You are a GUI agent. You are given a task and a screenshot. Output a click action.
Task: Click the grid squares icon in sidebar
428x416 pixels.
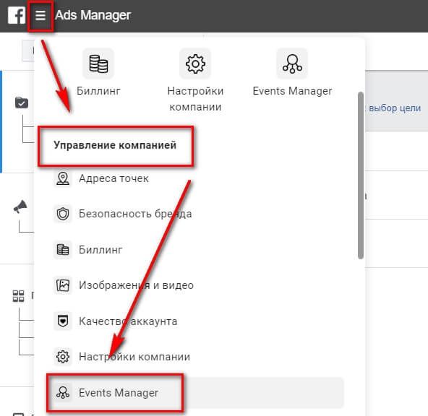19,296
